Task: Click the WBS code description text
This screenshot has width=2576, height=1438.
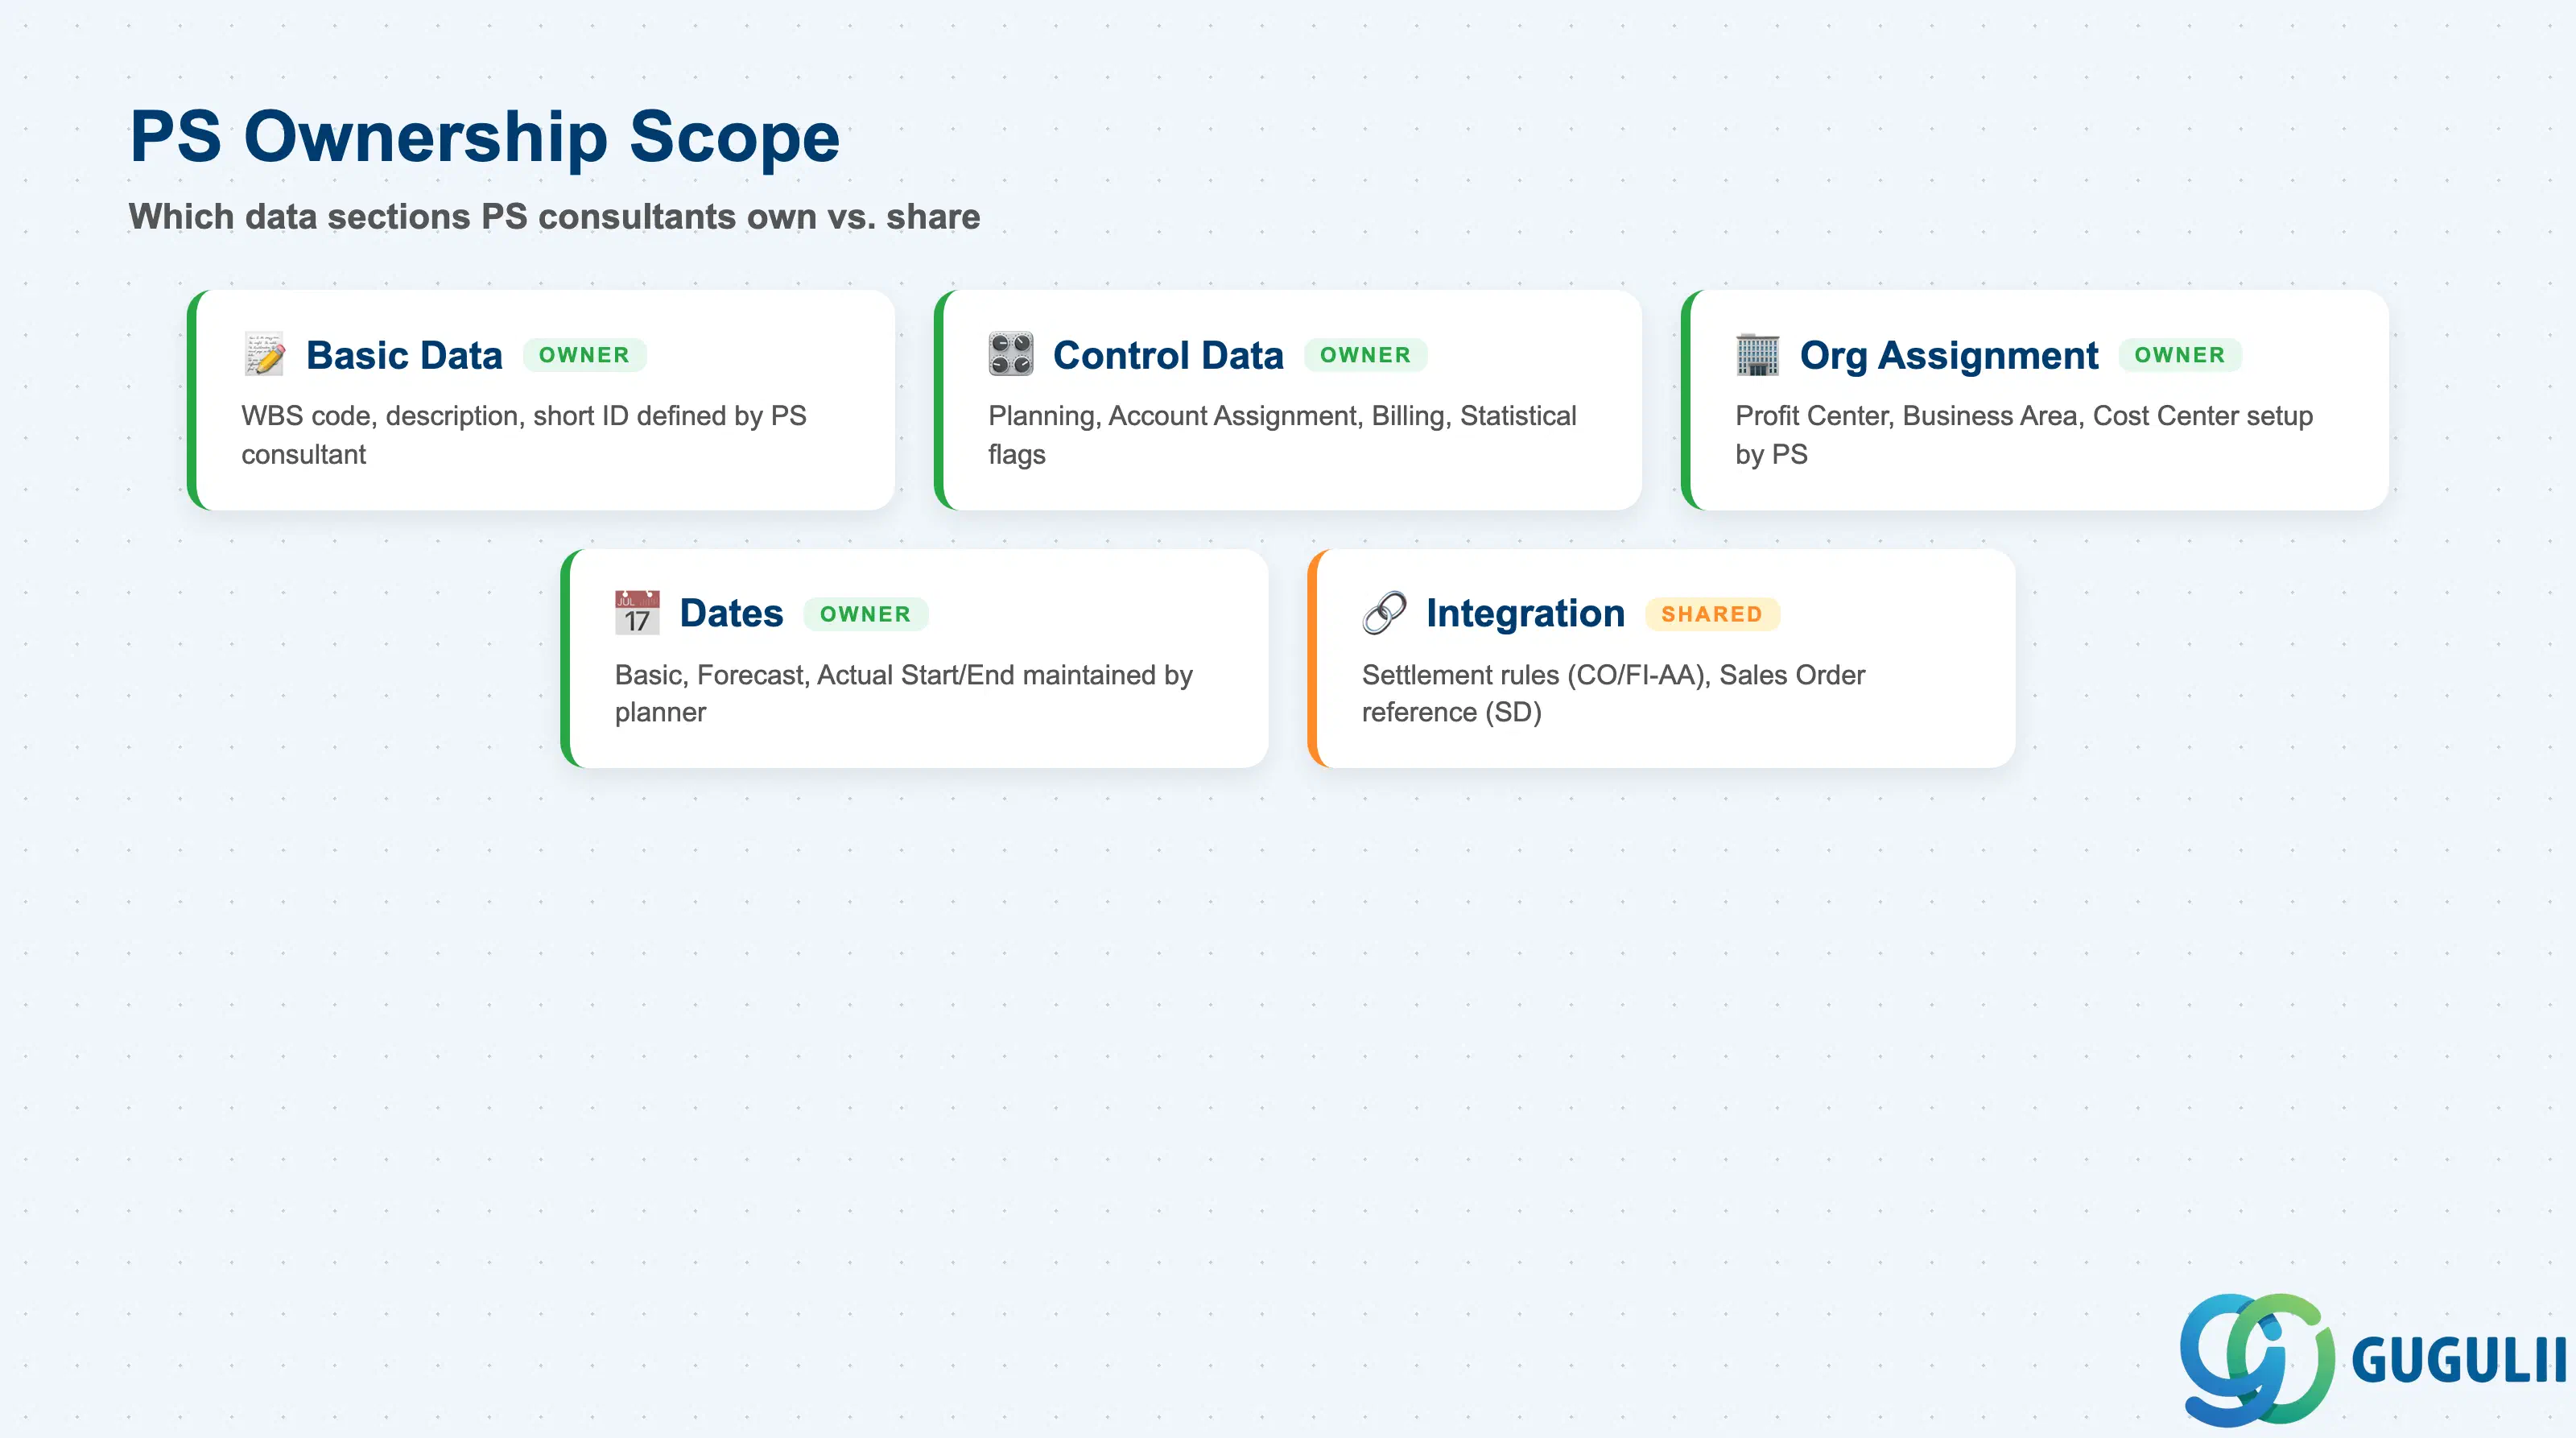Action: coord(524,434)
